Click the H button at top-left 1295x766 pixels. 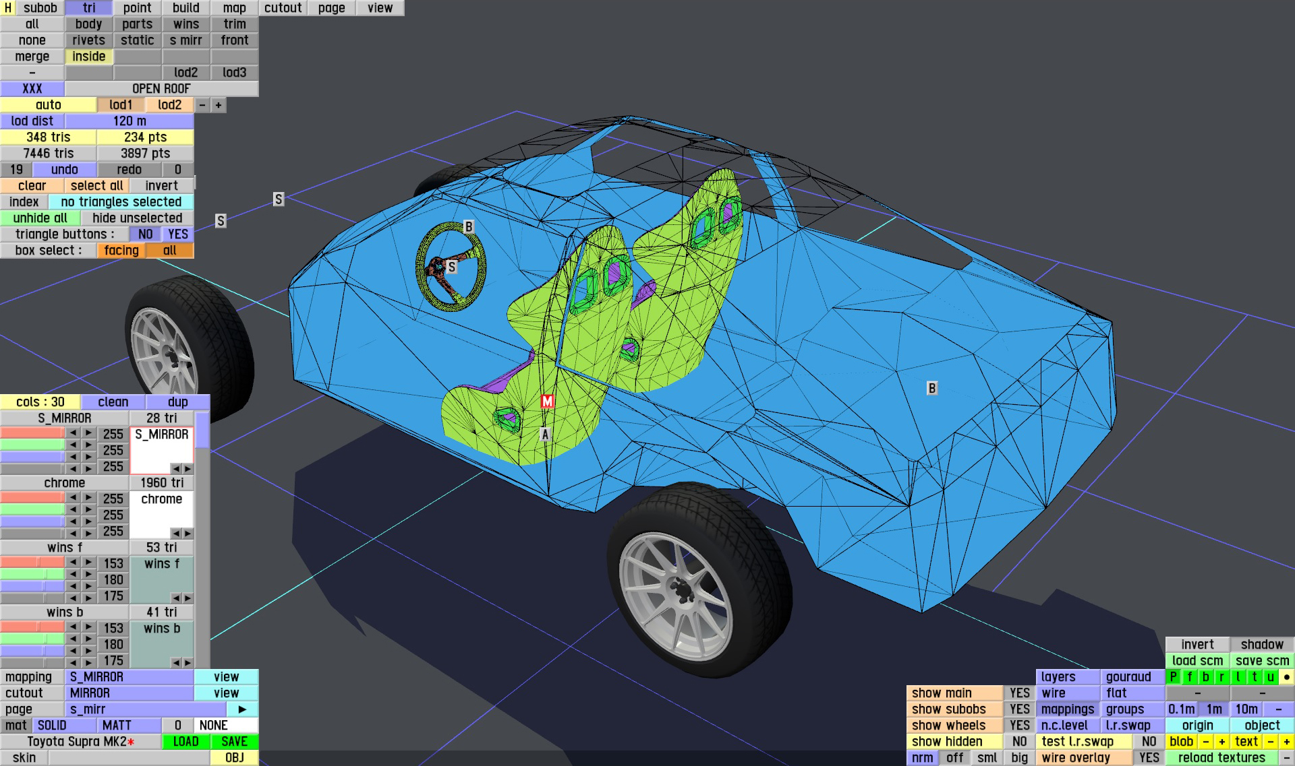[7, 8]
